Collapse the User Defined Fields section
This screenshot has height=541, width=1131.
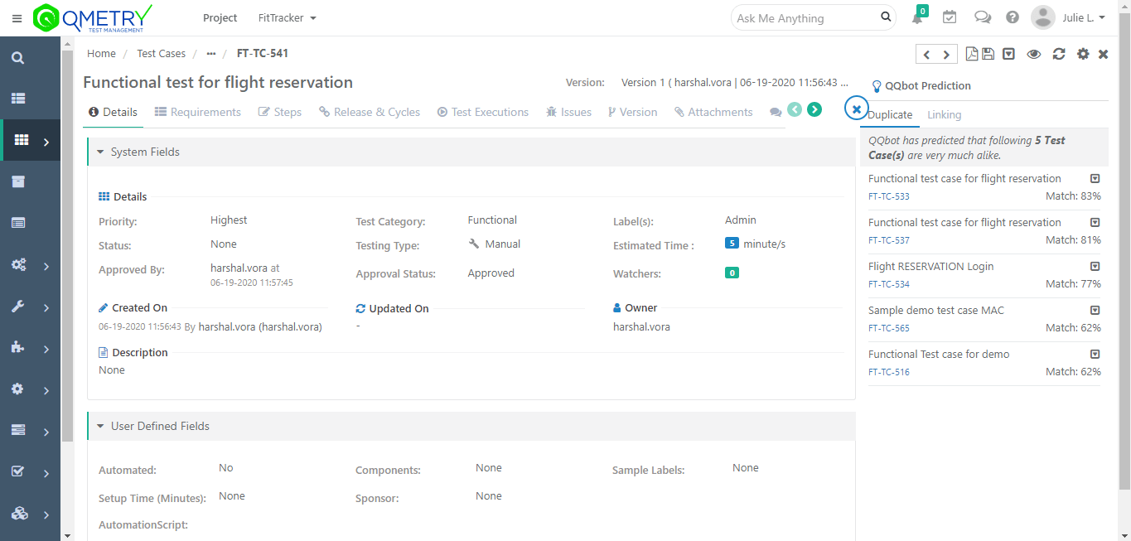pos(101,427)
